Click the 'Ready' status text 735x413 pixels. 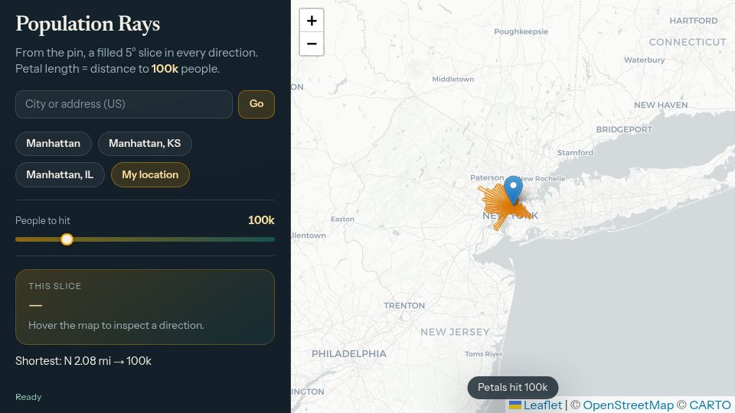pos(28,397)
